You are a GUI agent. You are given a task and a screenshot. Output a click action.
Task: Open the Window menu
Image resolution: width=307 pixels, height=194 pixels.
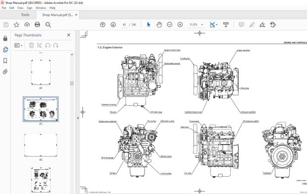click(41, 8)
